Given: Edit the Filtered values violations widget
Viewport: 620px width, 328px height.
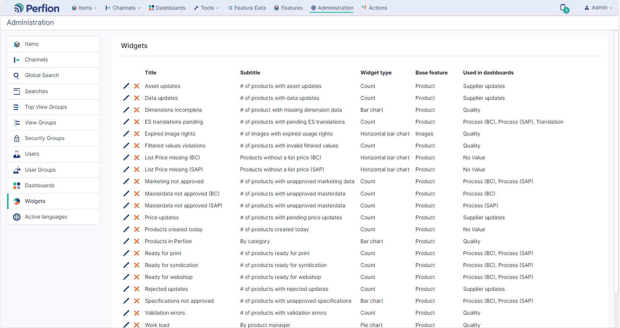Looking at the screenshot, I should coord(126,146).
